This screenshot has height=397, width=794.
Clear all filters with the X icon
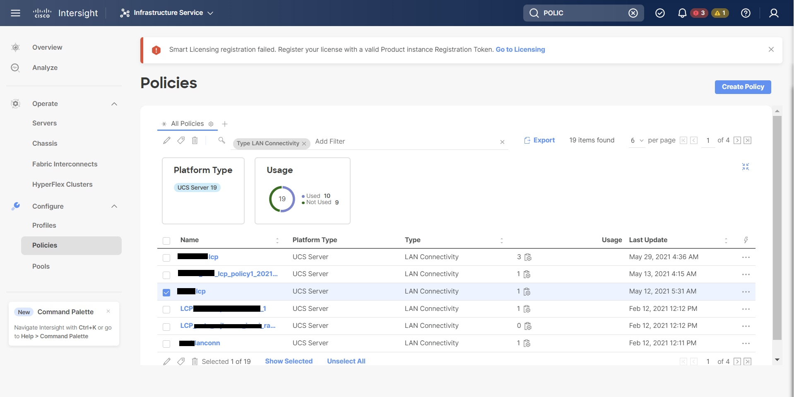click(x=502, y=142)
